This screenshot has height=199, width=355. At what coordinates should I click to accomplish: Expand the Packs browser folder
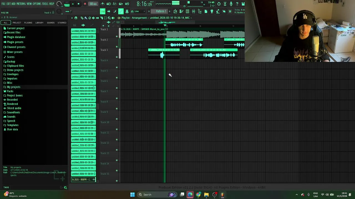tap(10, 91)
